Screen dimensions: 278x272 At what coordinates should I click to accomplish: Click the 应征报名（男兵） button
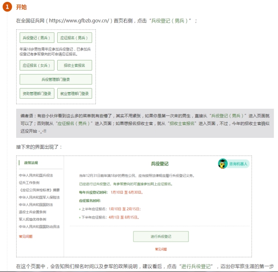pyautogui.click(x=75, y=38)
